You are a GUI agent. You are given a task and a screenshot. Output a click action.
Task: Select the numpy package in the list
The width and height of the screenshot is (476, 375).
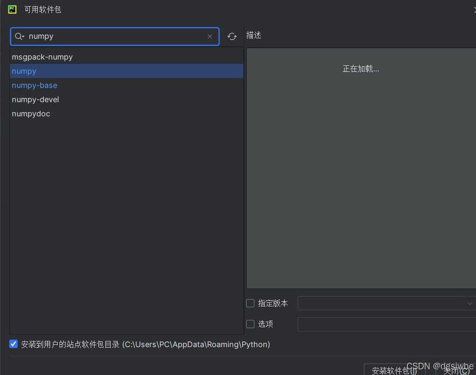[x=24, y=71]
